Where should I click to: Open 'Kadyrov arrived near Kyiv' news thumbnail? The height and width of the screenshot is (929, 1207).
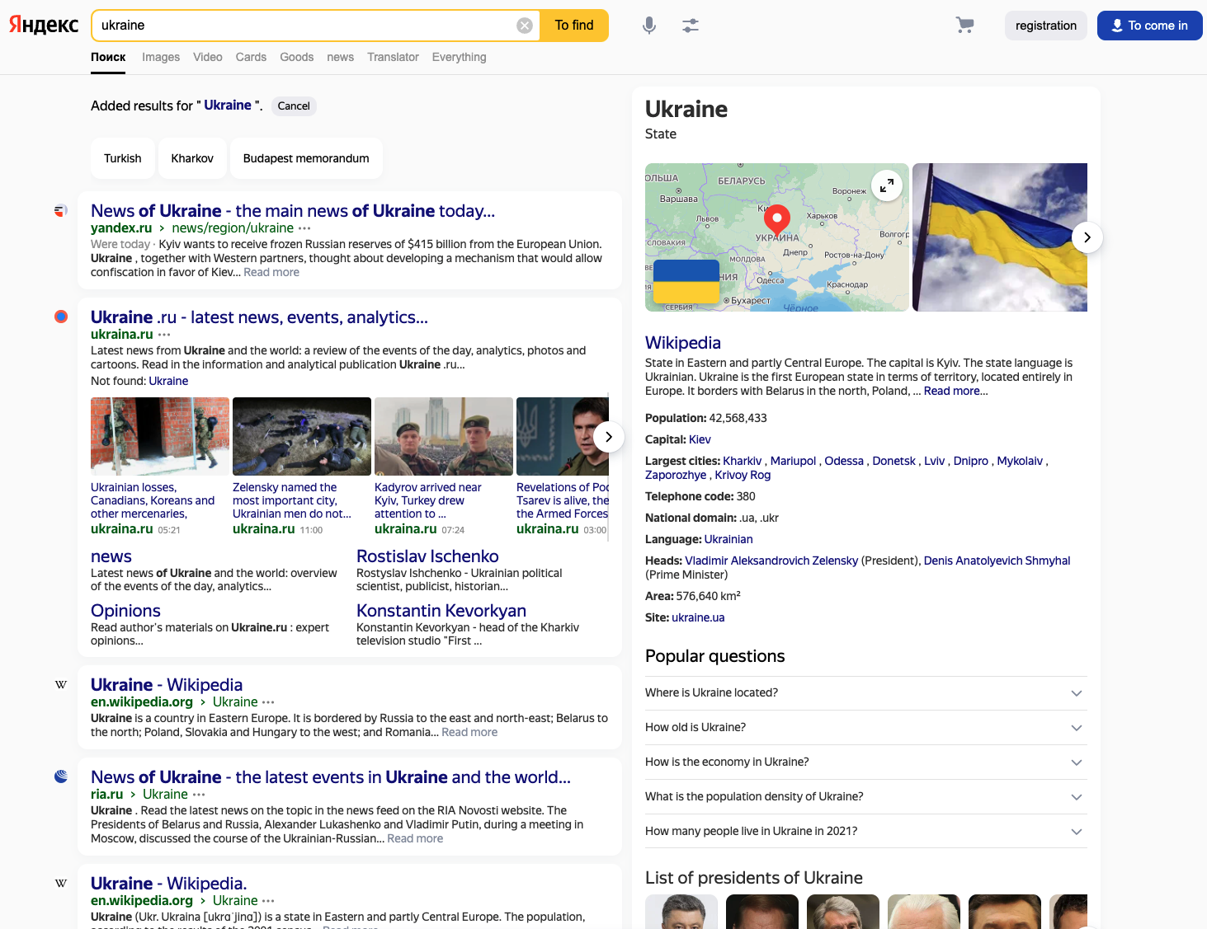point(444,436)
